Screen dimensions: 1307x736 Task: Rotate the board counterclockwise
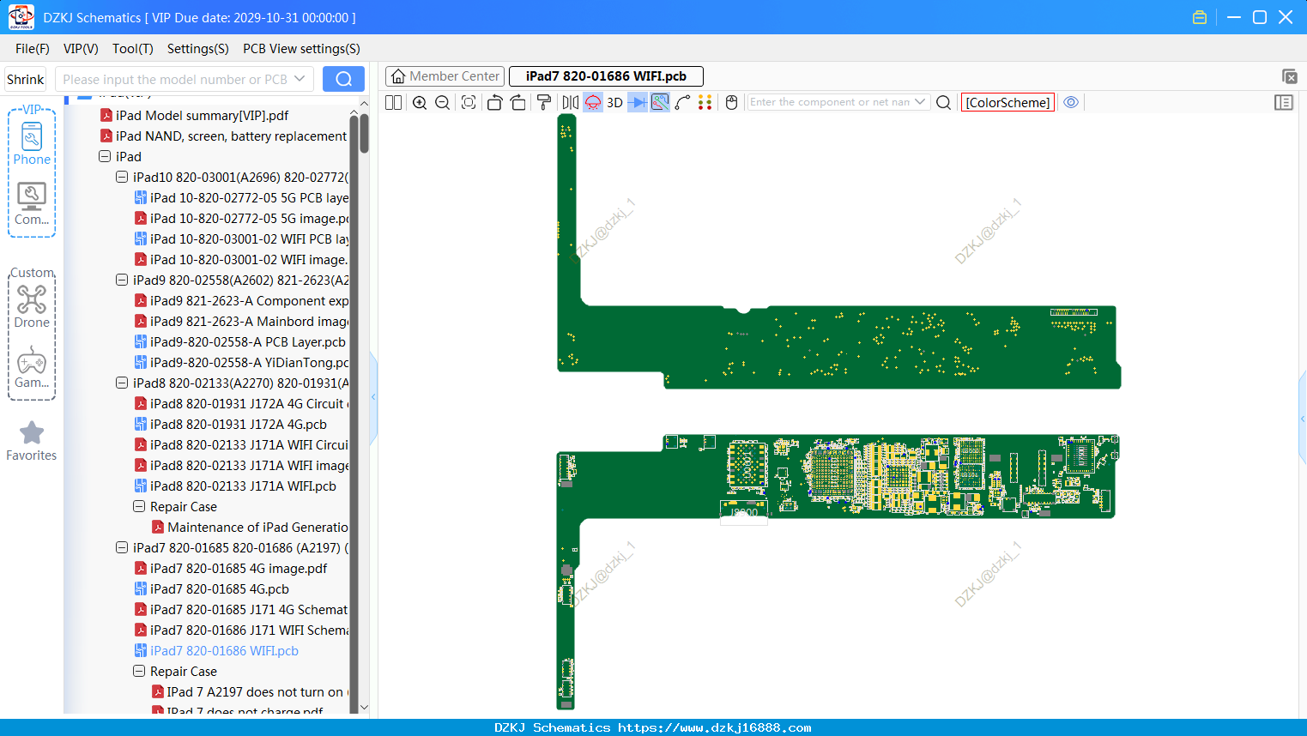494,102
